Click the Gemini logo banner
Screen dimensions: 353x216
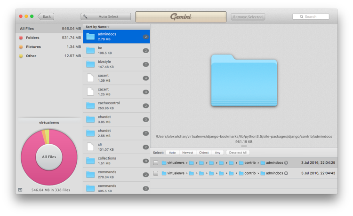pos(181,17)
